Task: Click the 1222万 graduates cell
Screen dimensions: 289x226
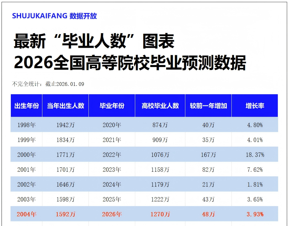Action: coord(160,199)
